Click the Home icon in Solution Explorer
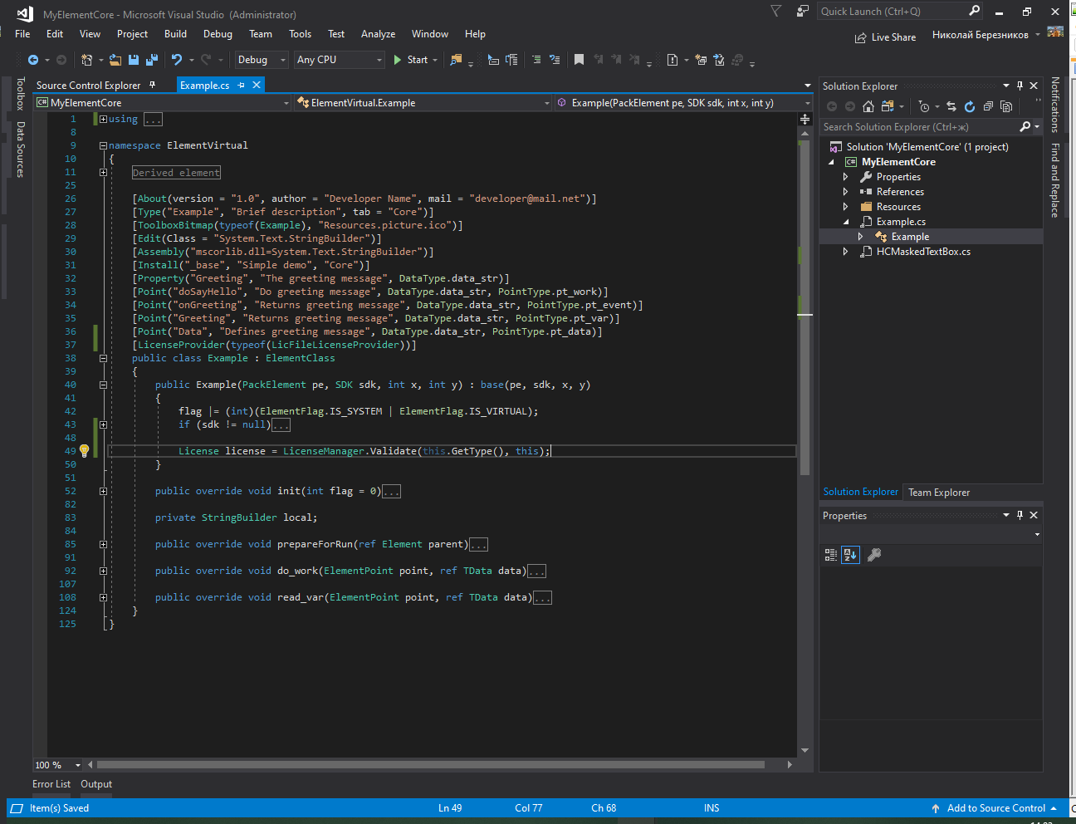1076x824 pixels. [x=868, y=106]
